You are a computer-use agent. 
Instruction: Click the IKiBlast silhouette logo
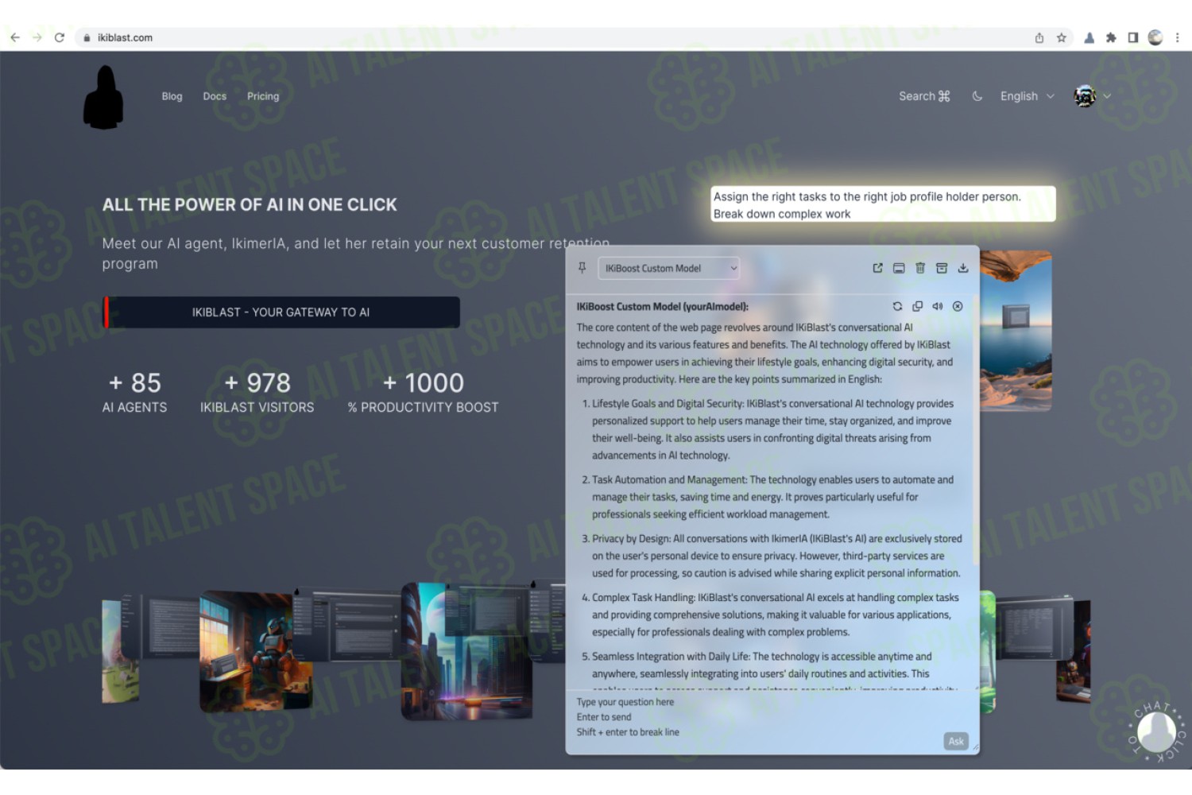point(104,98)
